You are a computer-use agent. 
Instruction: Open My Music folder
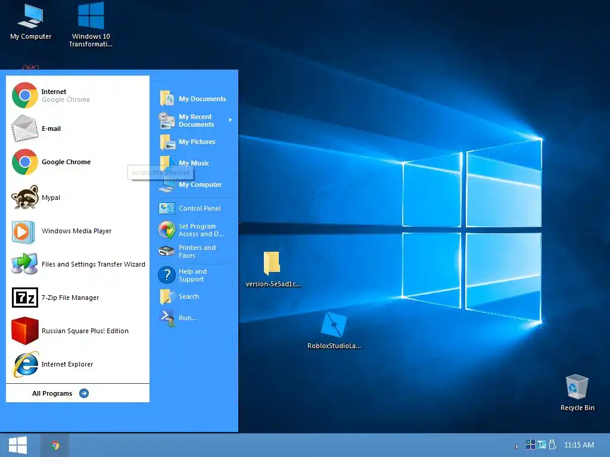pyautogui.click(x=195, y=163)
